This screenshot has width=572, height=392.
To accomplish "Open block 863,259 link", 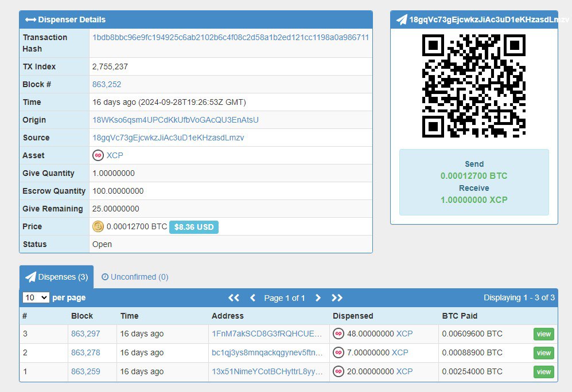I will [x=85, y=371].
